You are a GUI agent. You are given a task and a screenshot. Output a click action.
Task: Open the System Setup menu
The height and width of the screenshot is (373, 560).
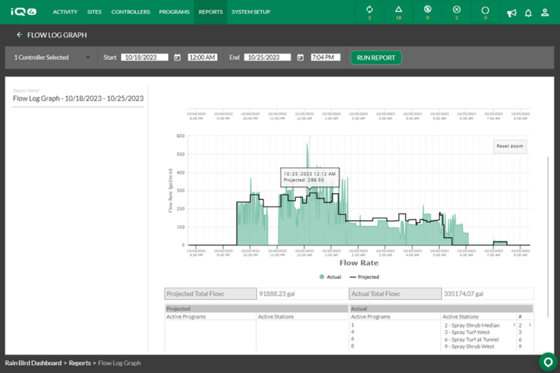pyautogui.click(x=251, y=12)
